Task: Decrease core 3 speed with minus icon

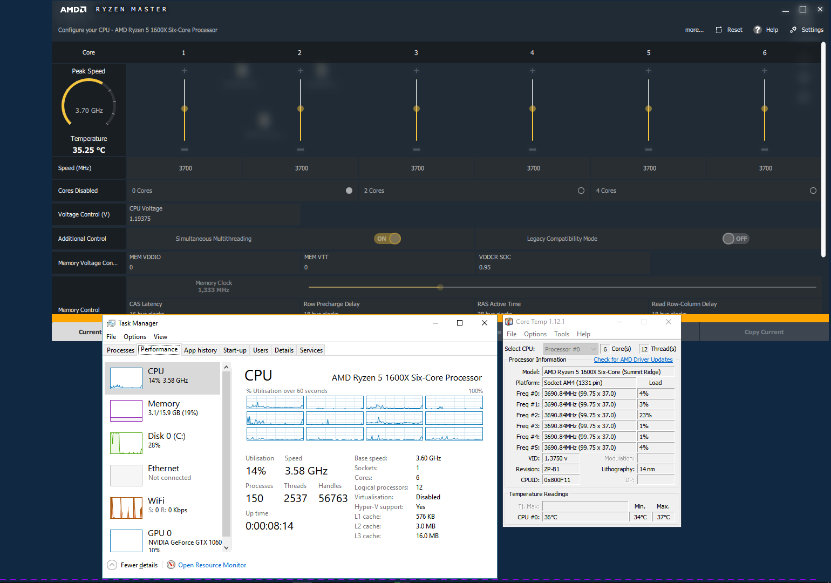Action: 417,150
